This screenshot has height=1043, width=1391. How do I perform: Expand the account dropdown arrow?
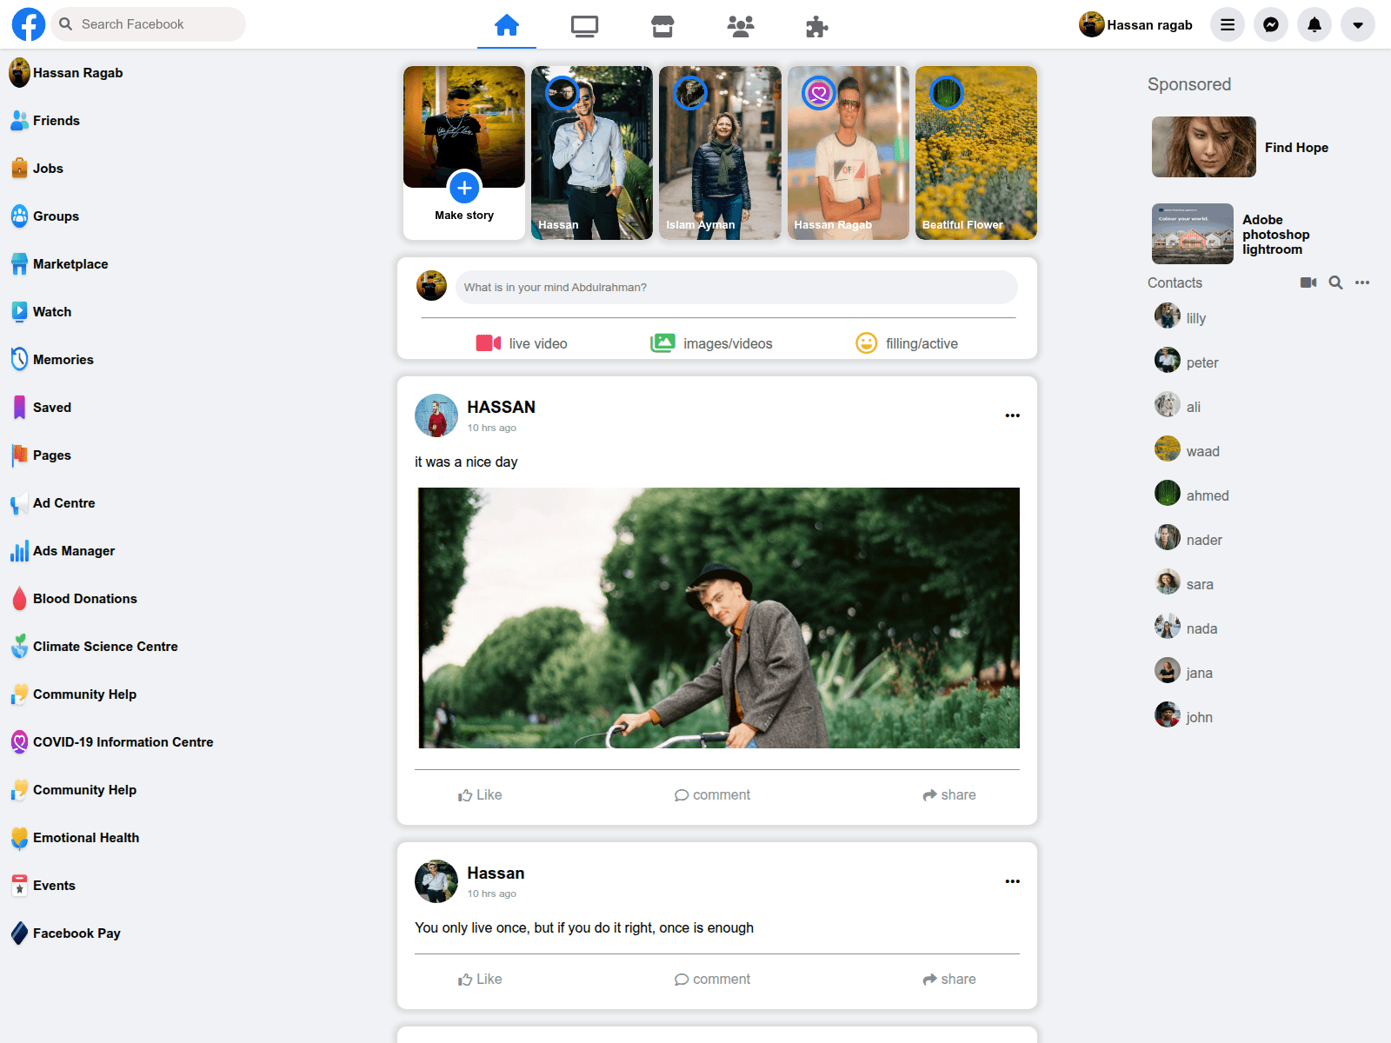point(1358,24)
